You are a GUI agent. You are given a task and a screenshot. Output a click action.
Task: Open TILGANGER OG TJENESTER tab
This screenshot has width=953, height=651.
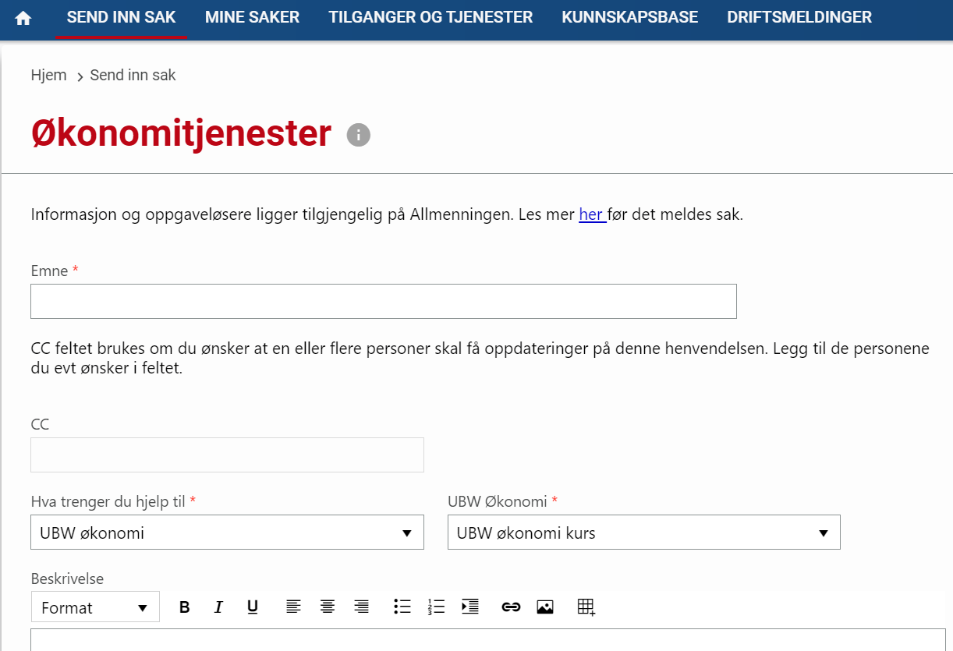pyautogui.click(x=430, y=17)
